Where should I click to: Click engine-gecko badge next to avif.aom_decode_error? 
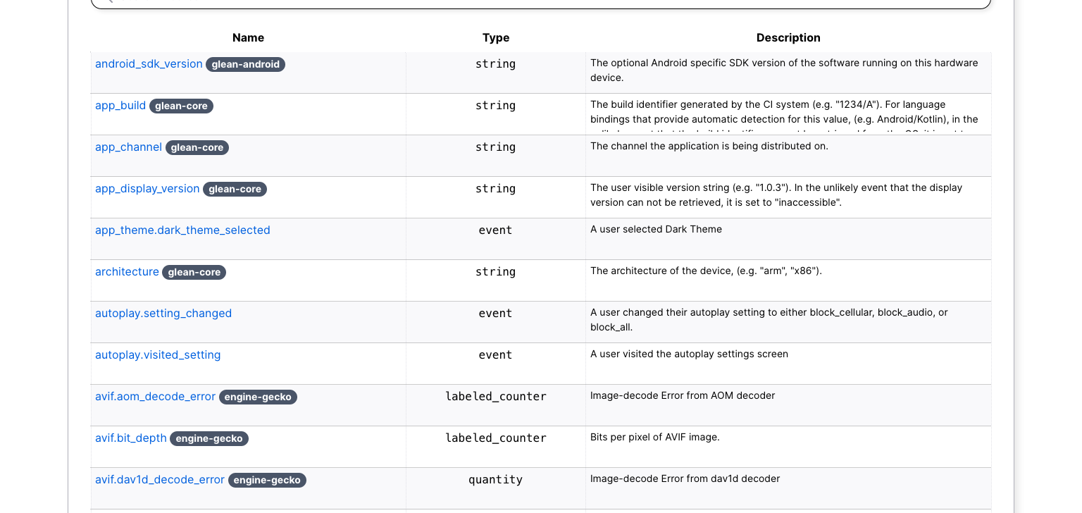258,397
